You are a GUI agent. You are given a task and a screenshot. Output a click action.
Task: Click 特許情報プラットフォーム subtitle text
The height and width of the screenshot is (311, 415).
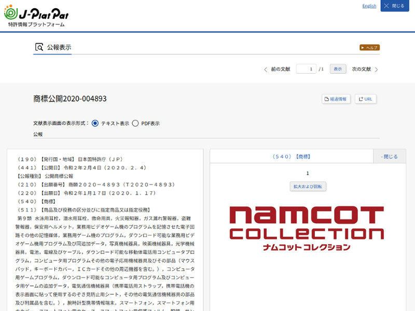(36, 24)
